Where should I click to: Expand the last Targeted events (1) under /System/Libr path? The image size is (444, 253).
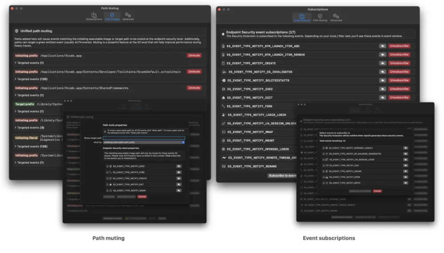point(29,162)
